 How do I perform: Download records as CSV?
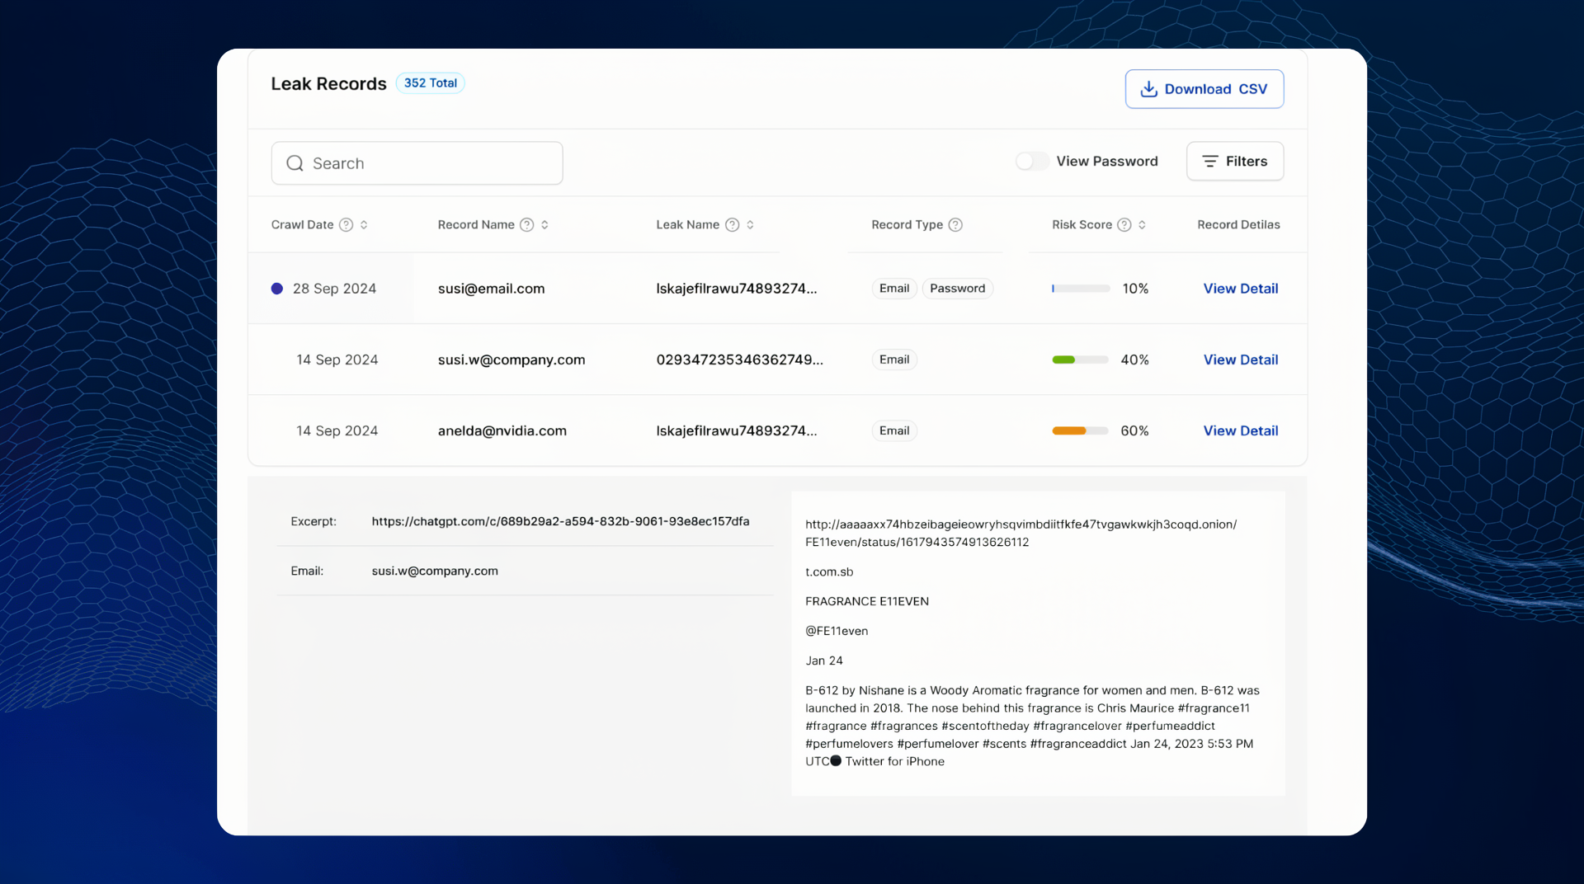[x=1204, y=89]
